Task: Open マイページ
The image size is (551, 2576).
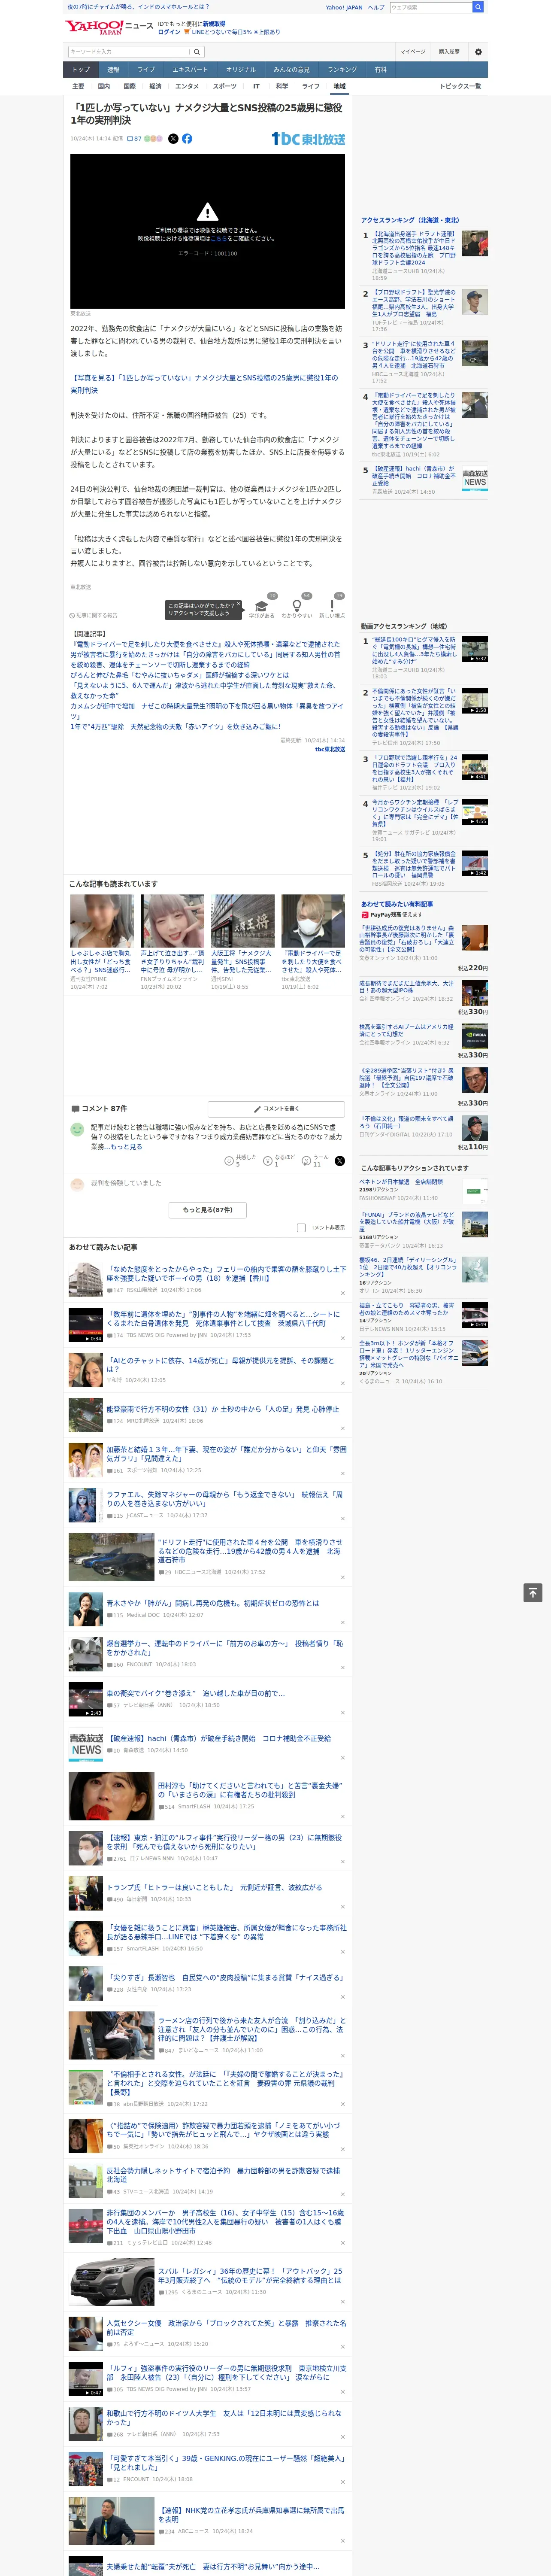Action: (x=412, y=52)
